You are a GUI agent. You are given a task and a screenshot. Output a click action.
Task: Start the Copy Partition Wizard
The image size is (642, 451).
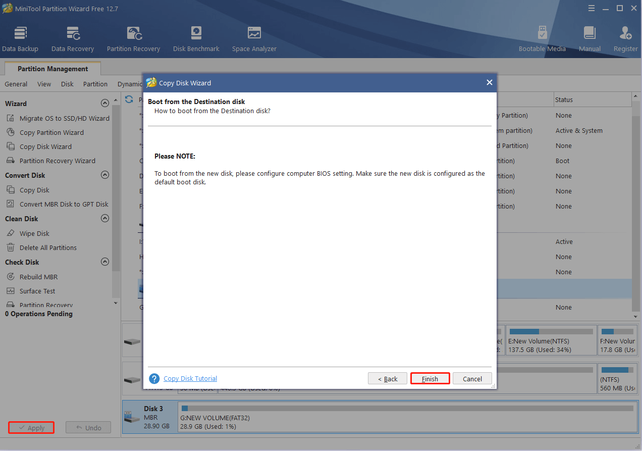(45, 132)
